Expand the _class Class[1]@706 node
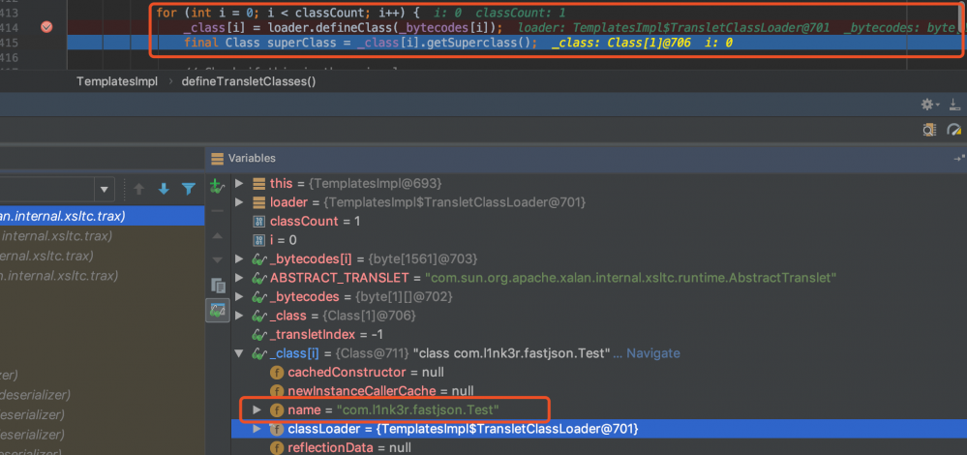This screenshot has width=967, height=455. click(x=240, y=316)
